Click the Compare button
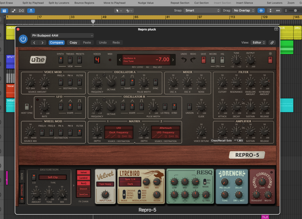The height and width of the screenshot is (219, 302). click(56, 43)
